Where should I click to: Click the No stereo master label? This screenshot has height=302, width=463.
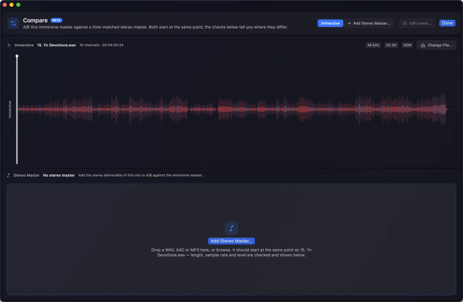tap(59, 175)
